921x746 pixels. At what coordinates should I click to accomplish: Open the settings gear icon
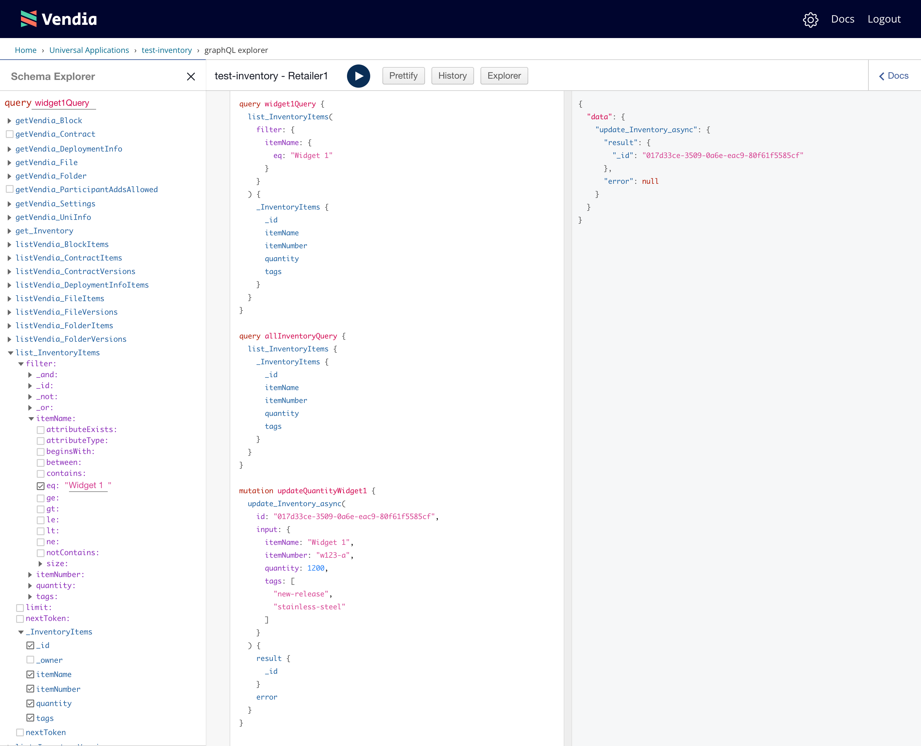(810, 19)
